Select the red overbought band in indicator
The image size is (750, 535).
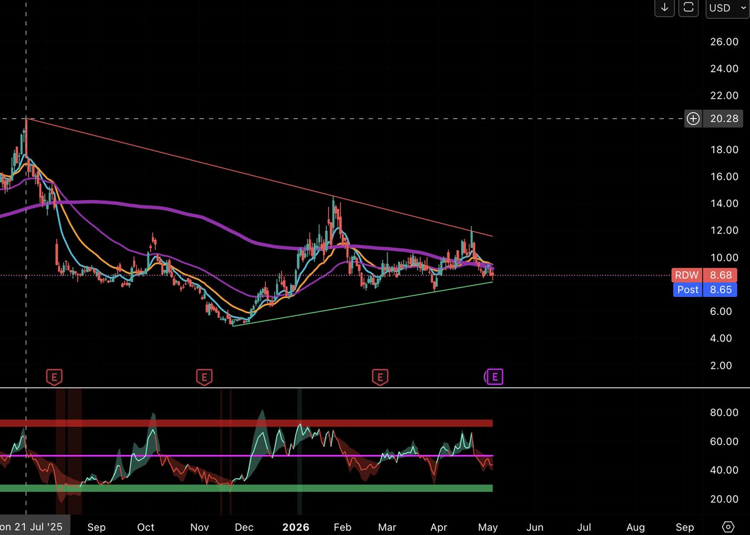pos(246,423)
